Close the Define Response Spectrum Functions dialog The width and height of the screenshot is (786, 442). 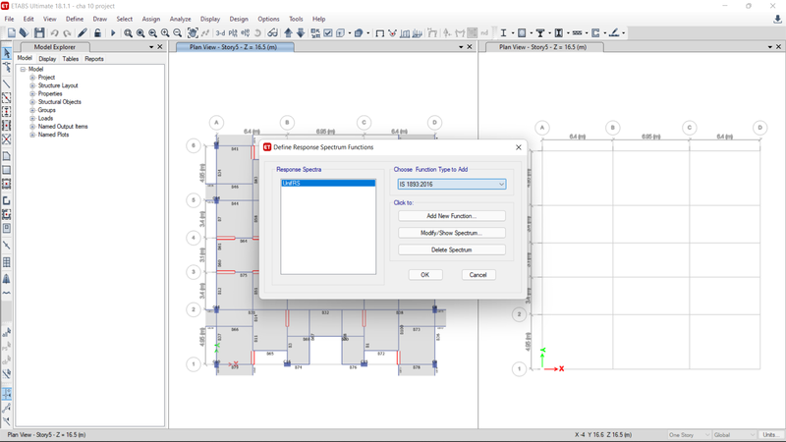(x=519, y=147)
